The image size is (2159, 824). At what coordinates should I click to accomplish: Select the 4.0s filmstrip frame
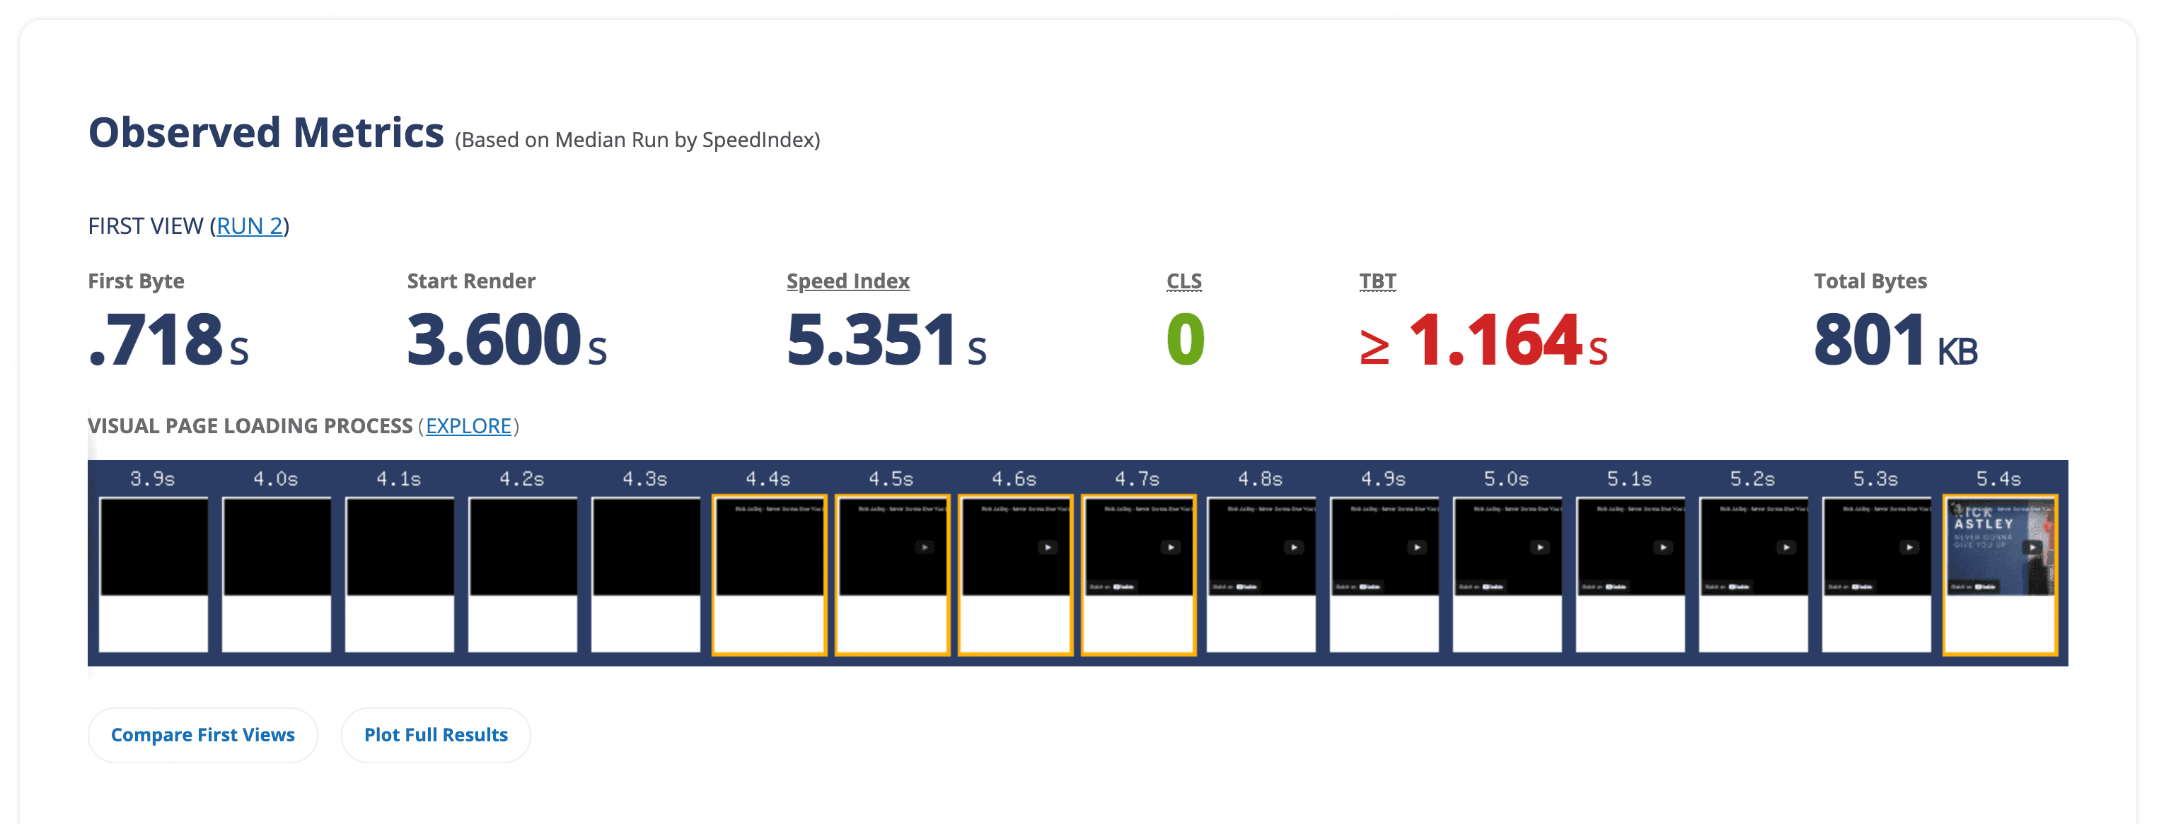click(x=277, y=575)
